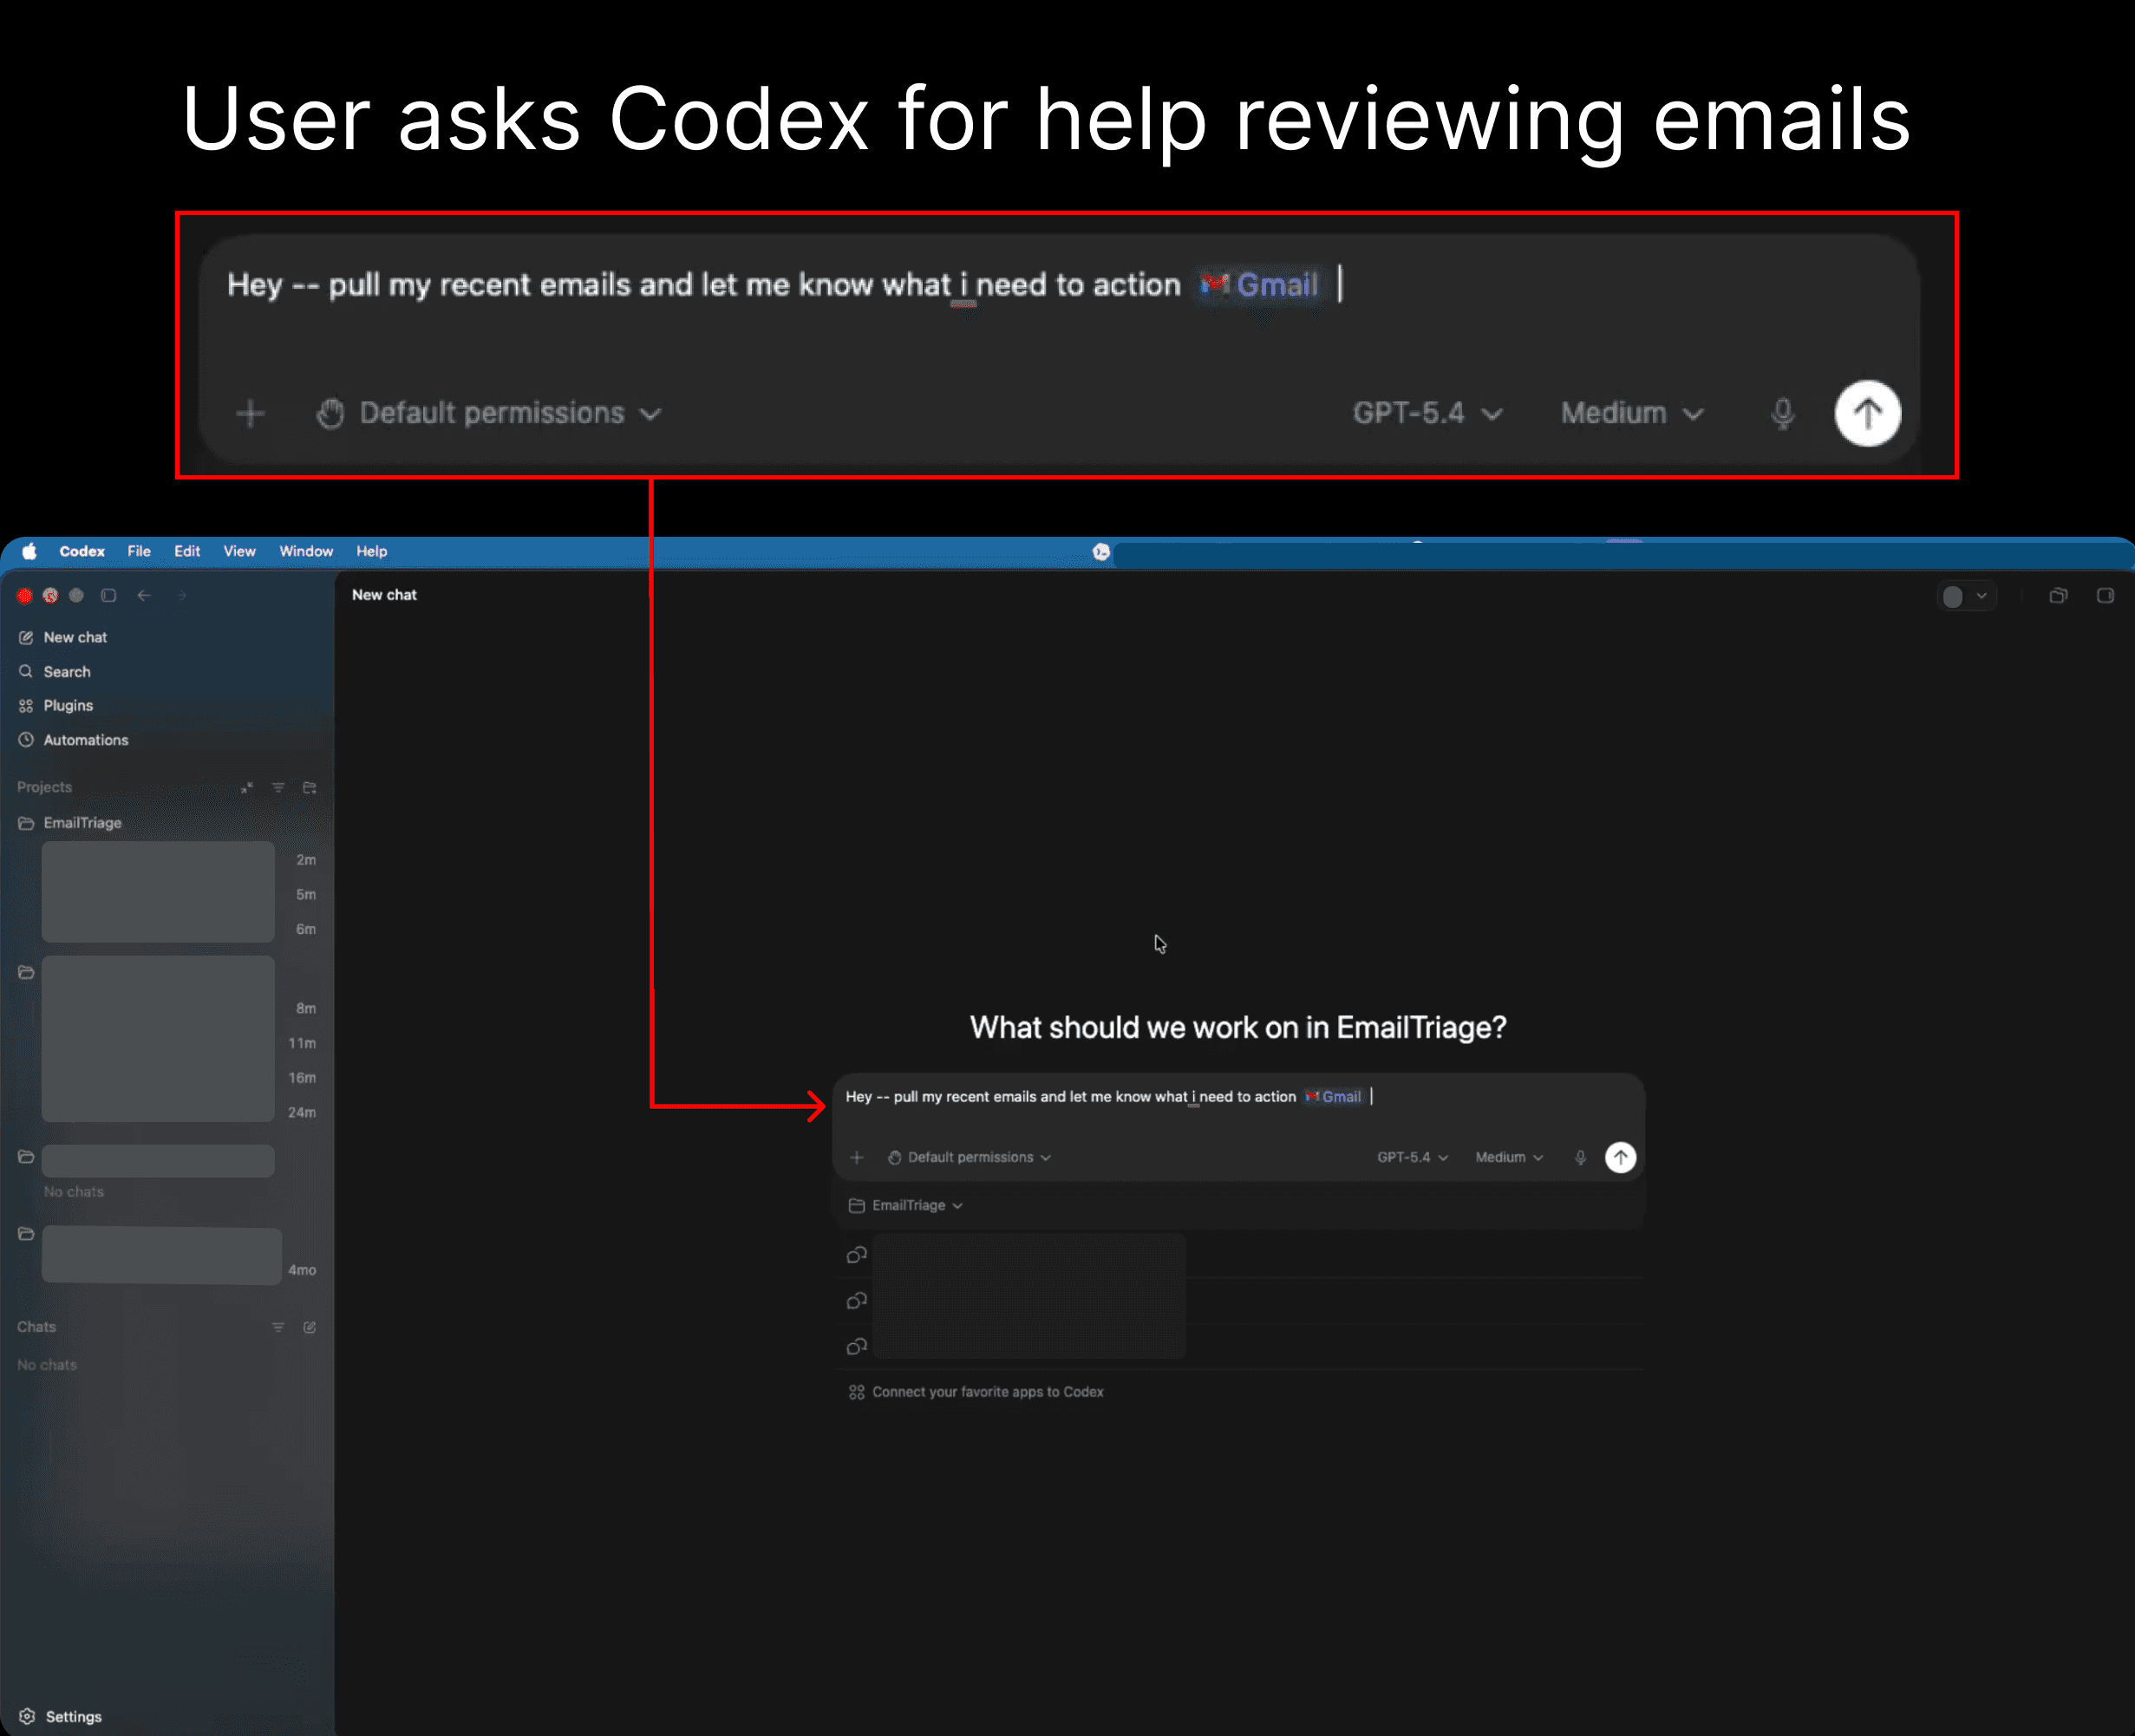Screen dimensions: 2135x1736
Task: Click the microphone icon in the Codex window prompt
Action: tap(1580, 1157)
